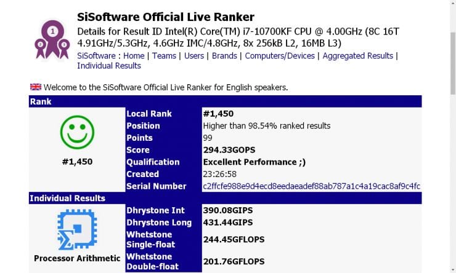This screenshot has width=456, height=273.
Task: Click the 'Higher than 98.54% ranked results' text
Action: tap(267, 126)
